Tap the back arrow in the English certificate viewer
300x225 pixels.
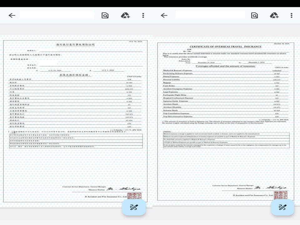point(164,15)
